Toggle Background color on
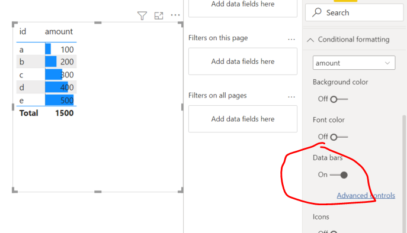407x233 pixels. coord(339,99)
